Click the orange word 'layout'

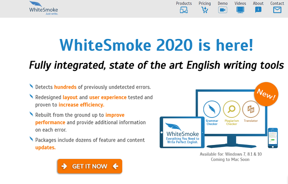click(70, 97)
